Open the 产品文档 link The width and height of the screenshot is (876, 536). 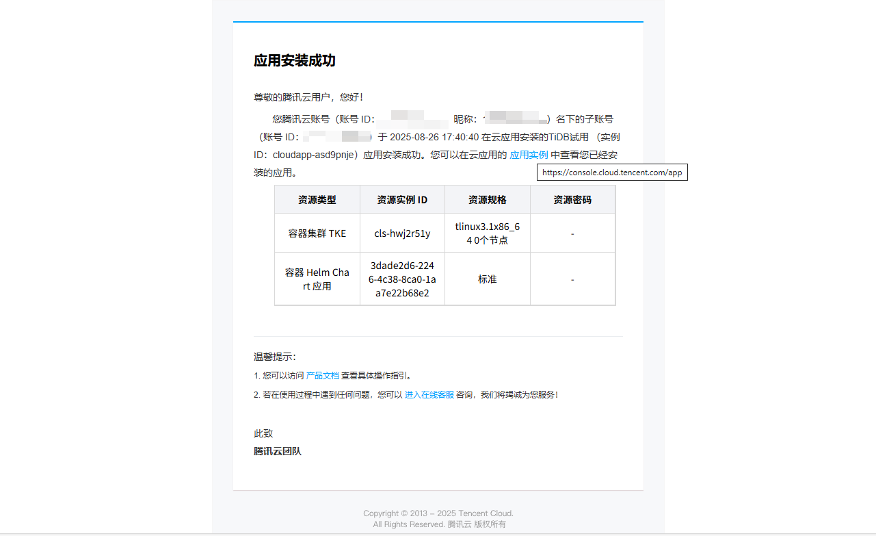click(x=322, y=376)
